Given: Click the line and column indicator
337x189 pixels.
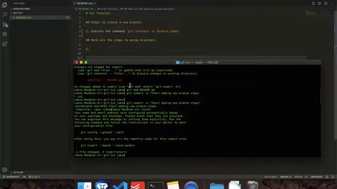Looking at the screenshot, I should pos(271,177).
